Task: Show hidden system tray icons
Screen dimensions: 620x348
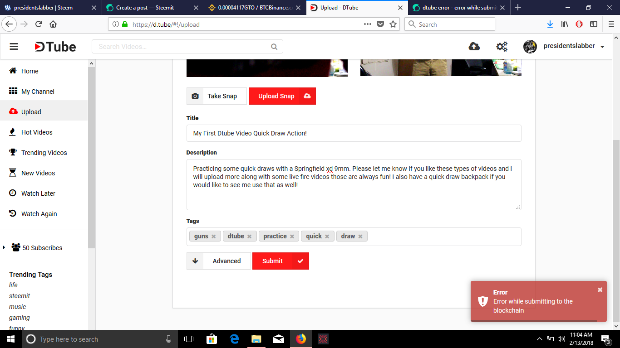Action: pos(539,339)
